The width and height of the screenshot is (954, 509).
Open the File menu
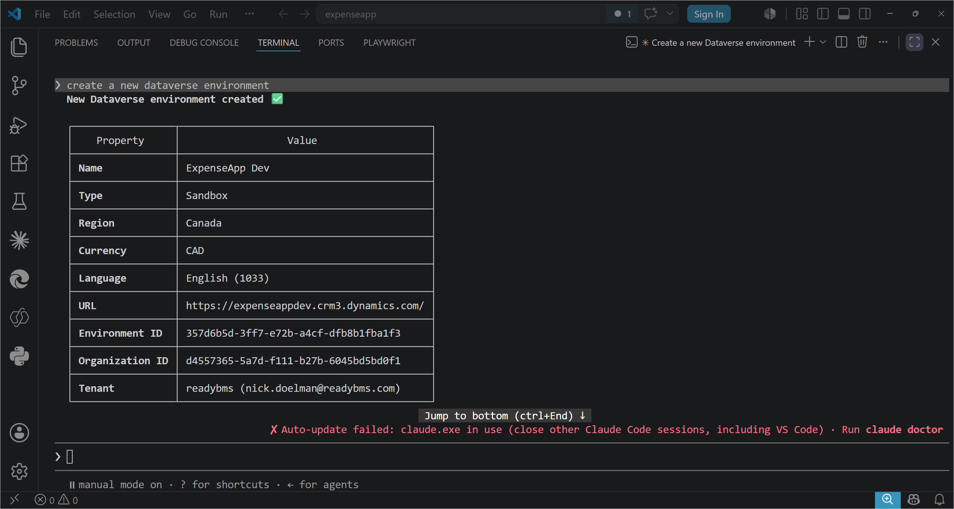tap(42, 14)
